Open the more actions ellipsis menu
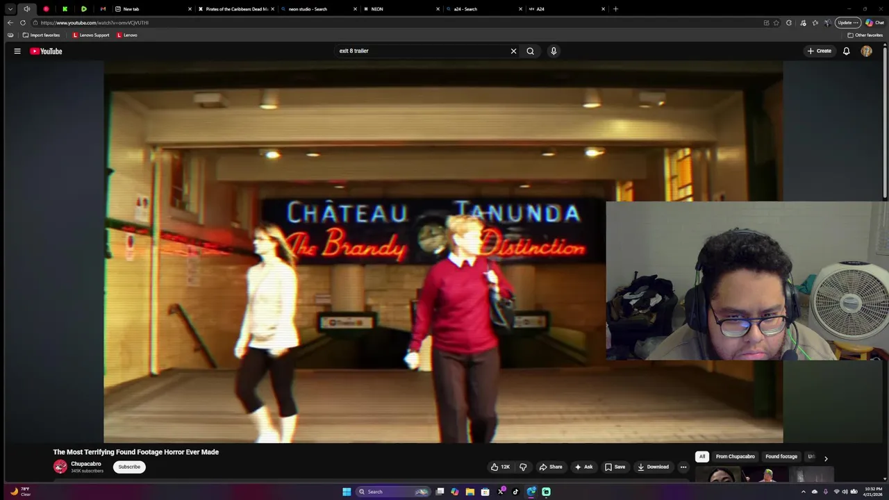 coord(683,467)
